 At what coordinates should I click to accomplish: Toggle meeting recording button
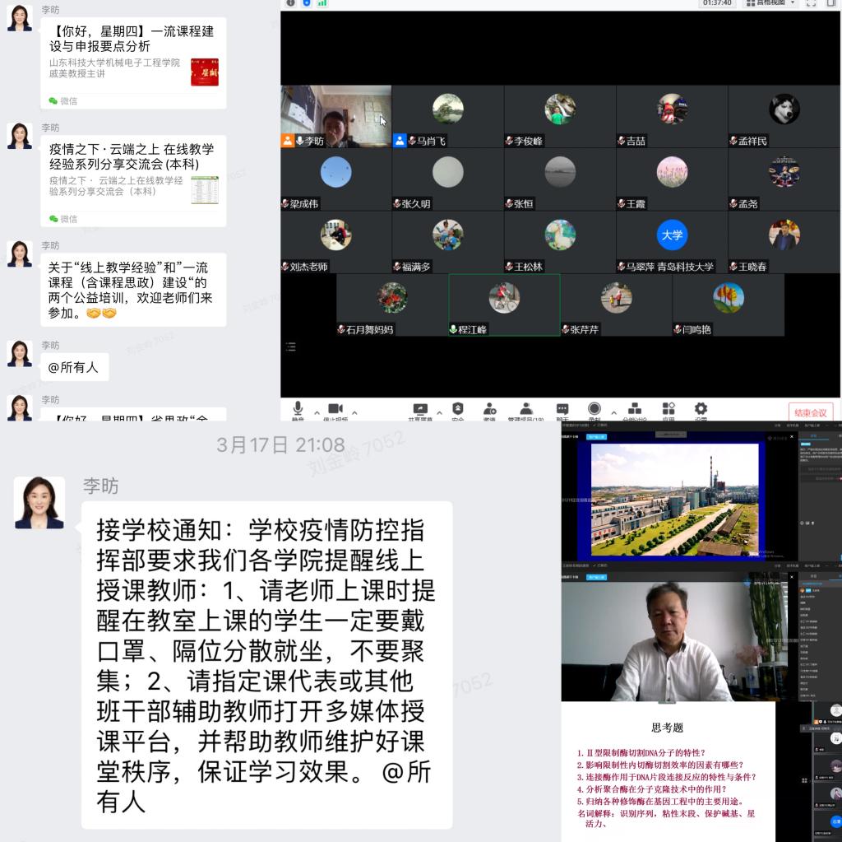pyautogui.click(x=594, y=409)
